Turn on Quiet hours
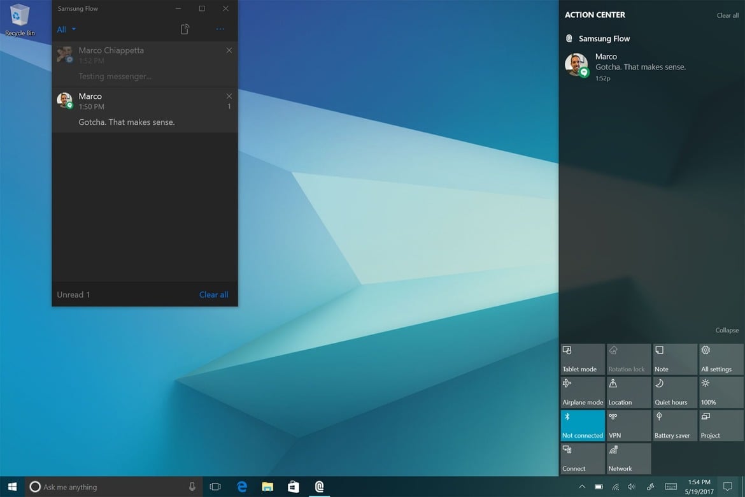 675,393
